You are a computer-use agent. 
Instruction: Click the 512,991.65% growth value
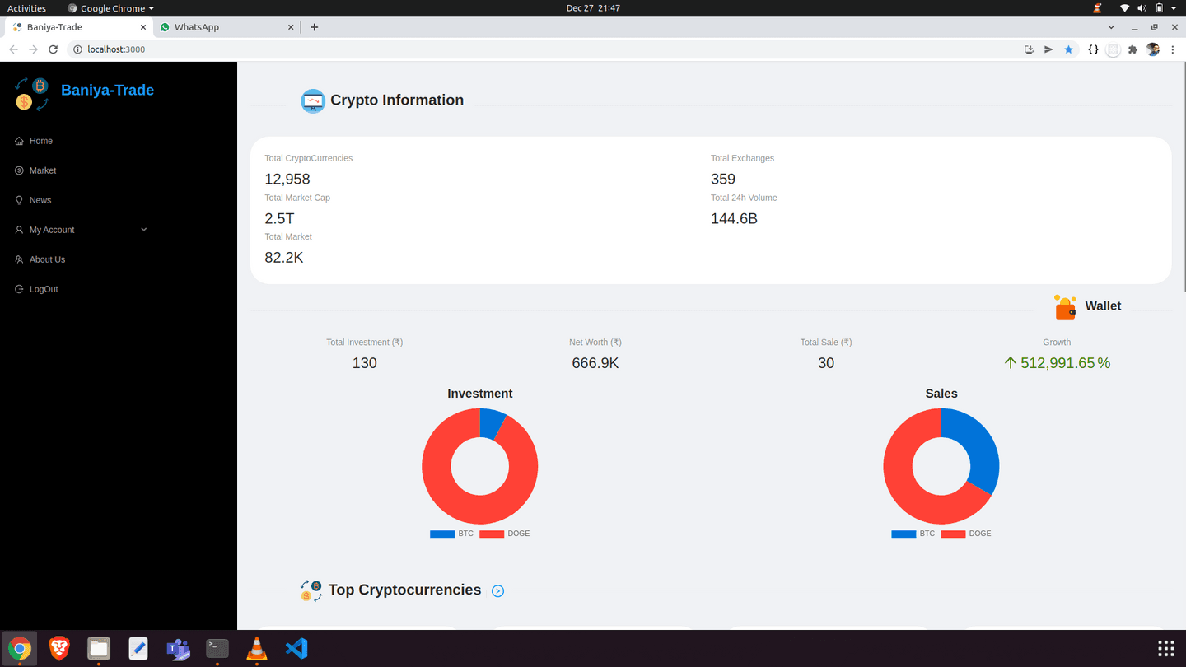point(1057,363)
